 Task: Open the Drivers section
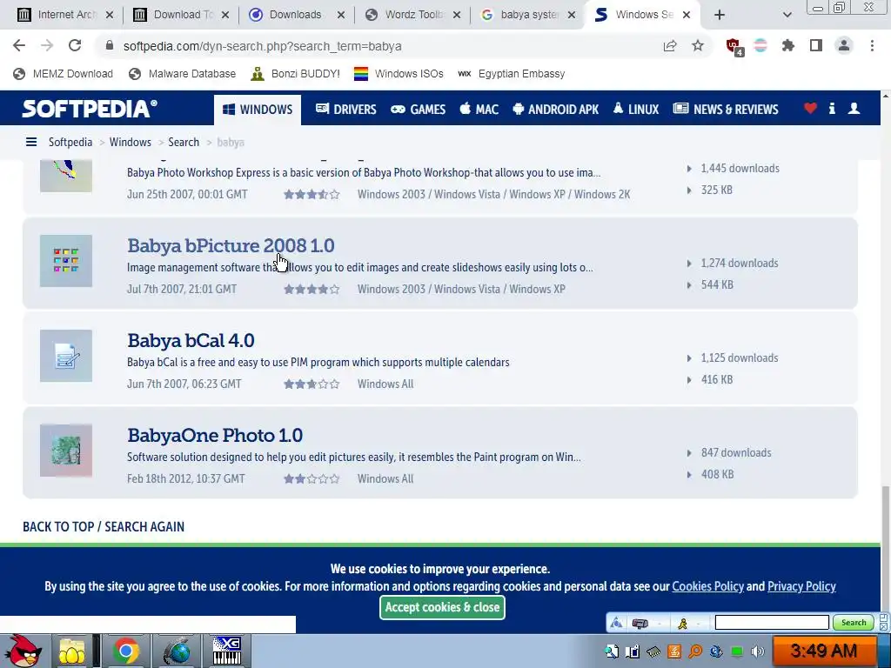click(x=346, y=109)
